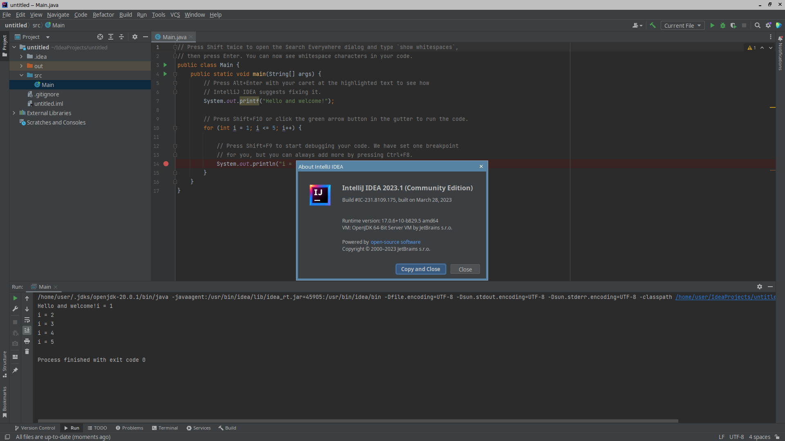The image size is (785, 441).
Task: Expand the .idea folder
Action: click(21, 57)
